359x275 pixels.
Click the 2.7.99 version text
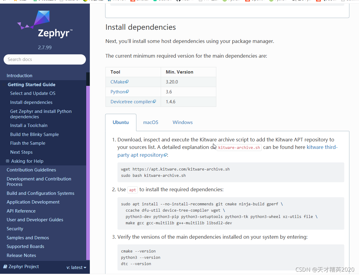coord(45,48)
